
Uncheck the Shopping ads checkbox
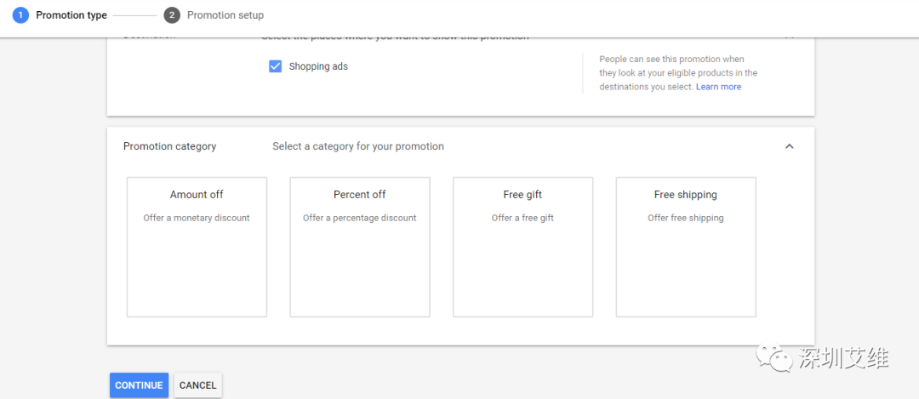pyautogui.click(x=276, y=66)
